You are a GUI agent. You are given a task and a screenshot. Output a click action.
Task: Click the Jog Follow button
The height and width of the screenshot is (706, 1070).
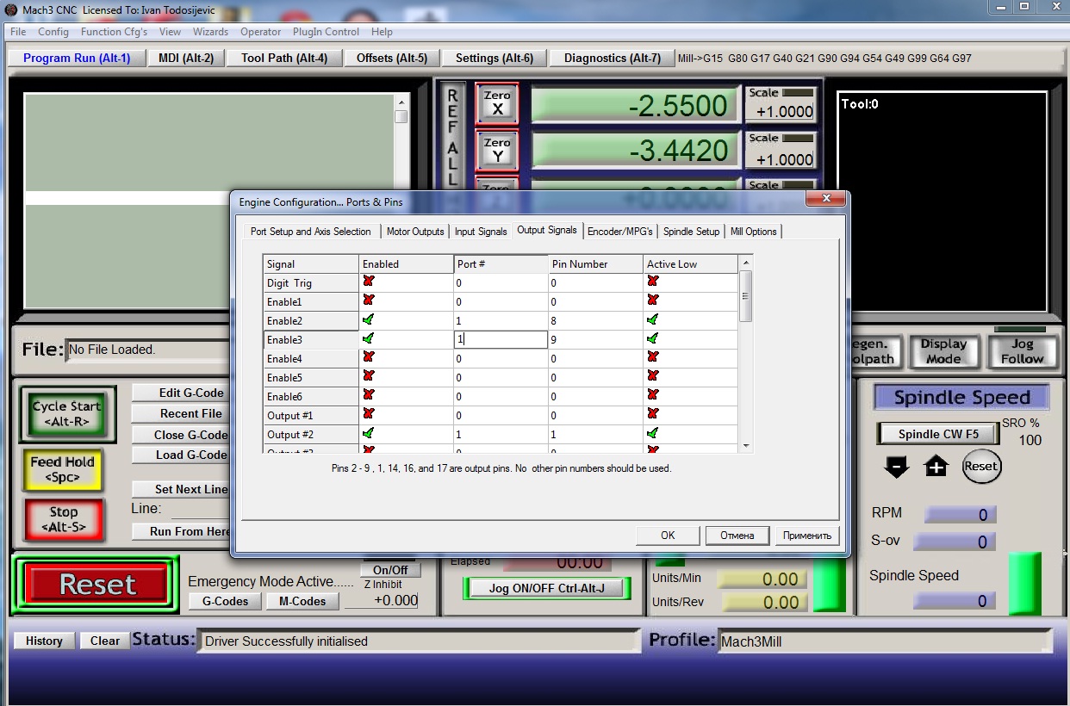point(1022,351)
